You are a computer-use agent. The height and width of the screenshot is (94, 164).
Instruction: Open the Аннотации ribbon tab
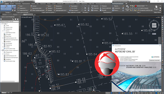(18, 4)
